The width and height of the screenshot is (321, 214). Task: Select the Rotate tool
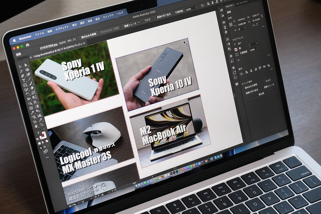tap(27, 94)
